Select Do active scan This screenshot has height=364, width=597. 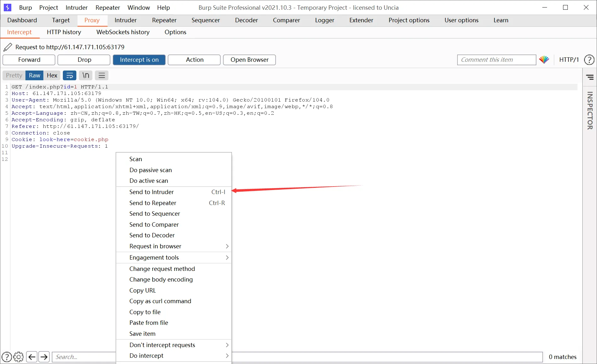coord(174,181)
